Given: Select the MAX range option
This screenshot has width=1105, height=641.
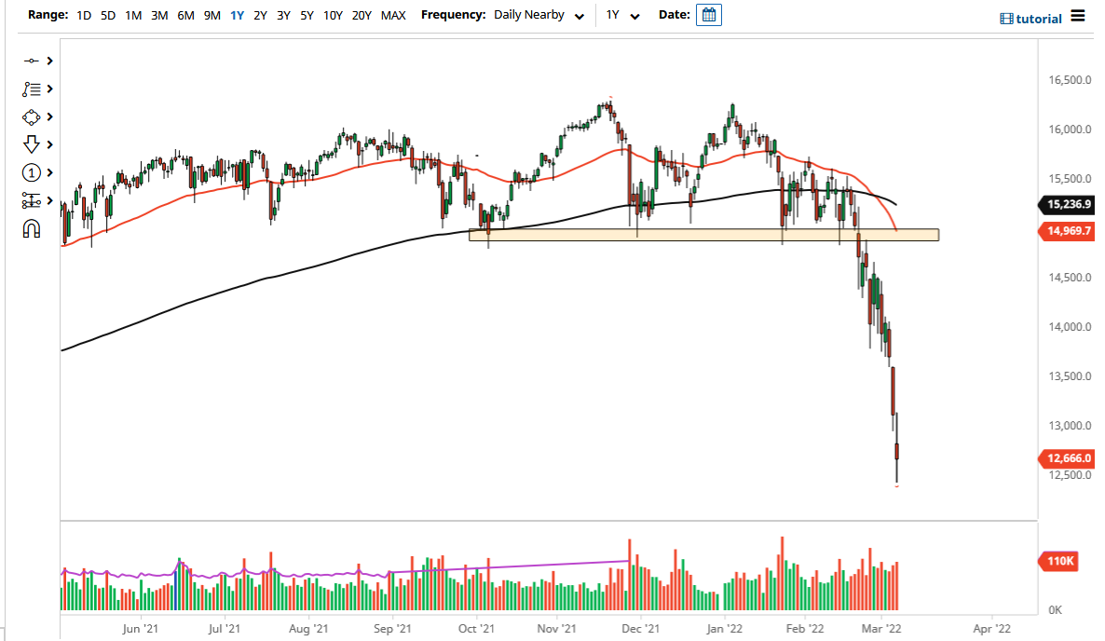Looking at the screenshot, I should coord(394,15).
